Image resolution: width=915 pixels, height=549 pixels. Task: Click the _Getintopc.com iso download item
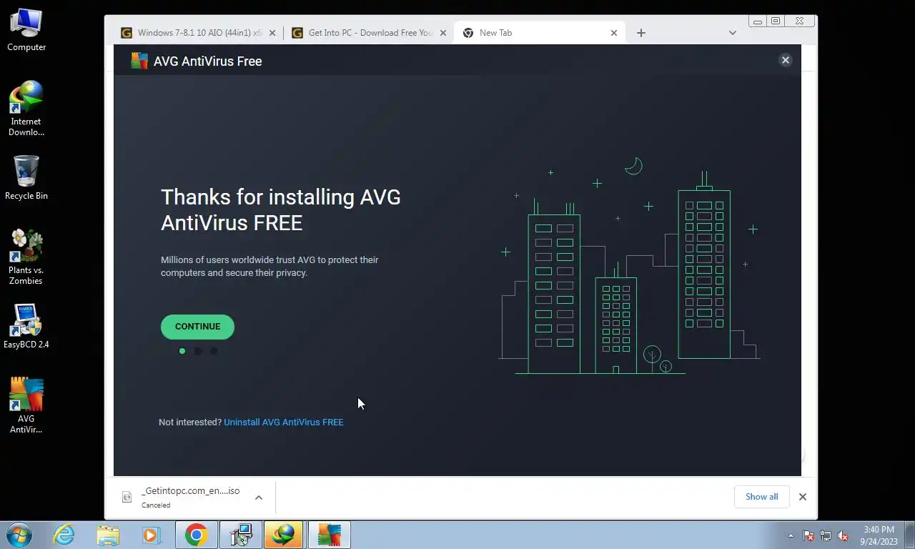[190, 497]
